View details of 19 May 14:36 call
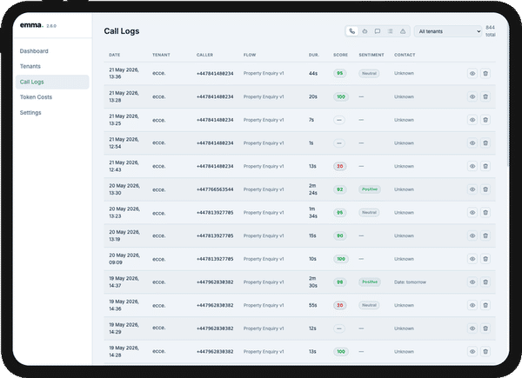This screenshot has height=378, width=522. (472, 305)
